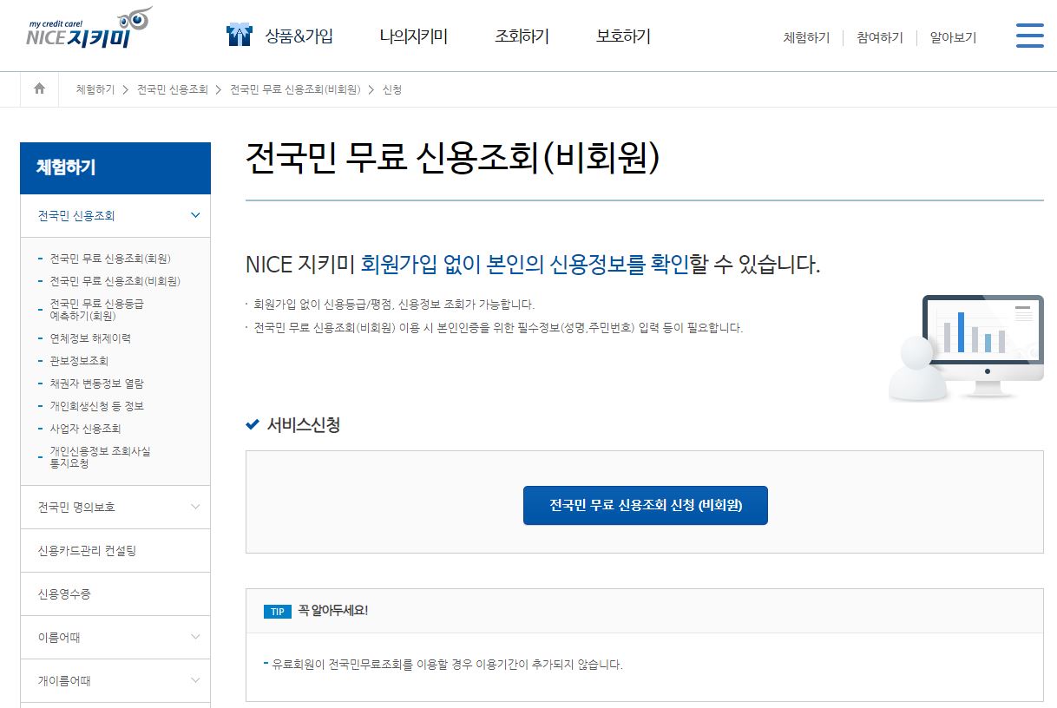Click the NICE 지키미 logo
The height and width of the screenshot is (708, 1057).
88,29
